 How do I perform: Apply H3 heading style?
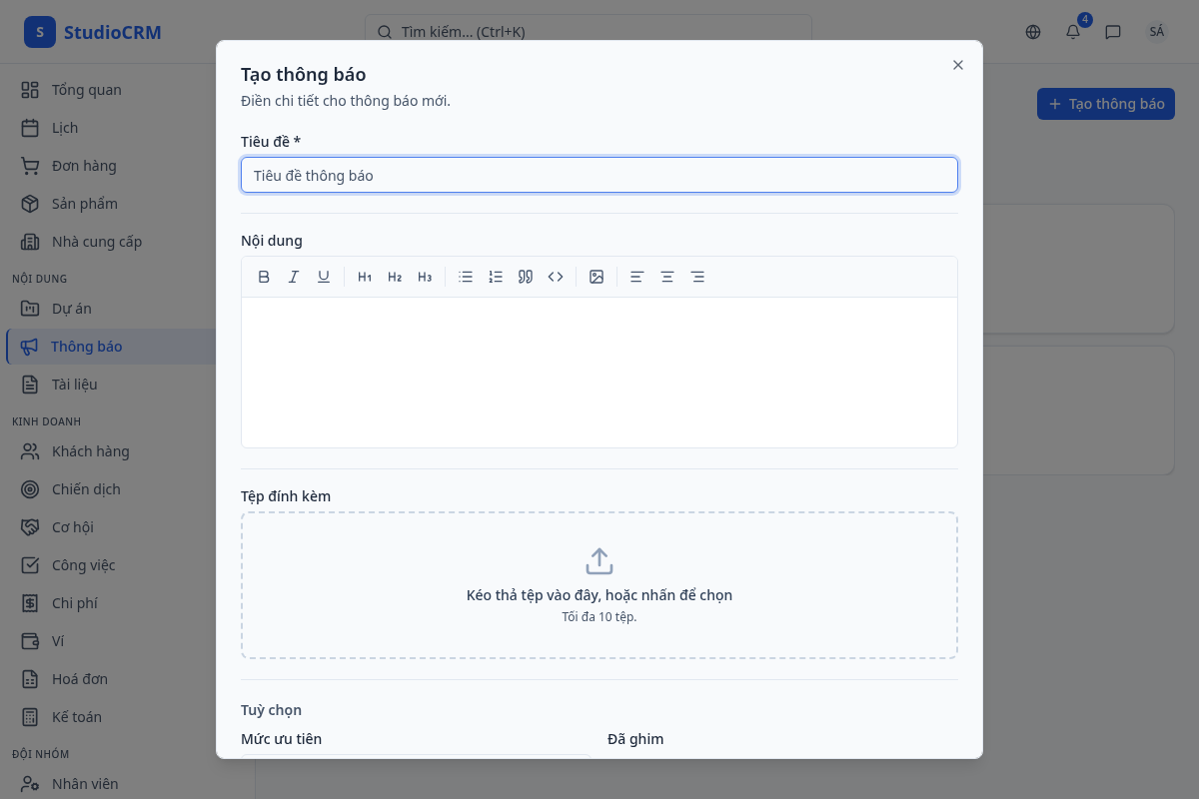pyautogui.click(x=425, y=277)
